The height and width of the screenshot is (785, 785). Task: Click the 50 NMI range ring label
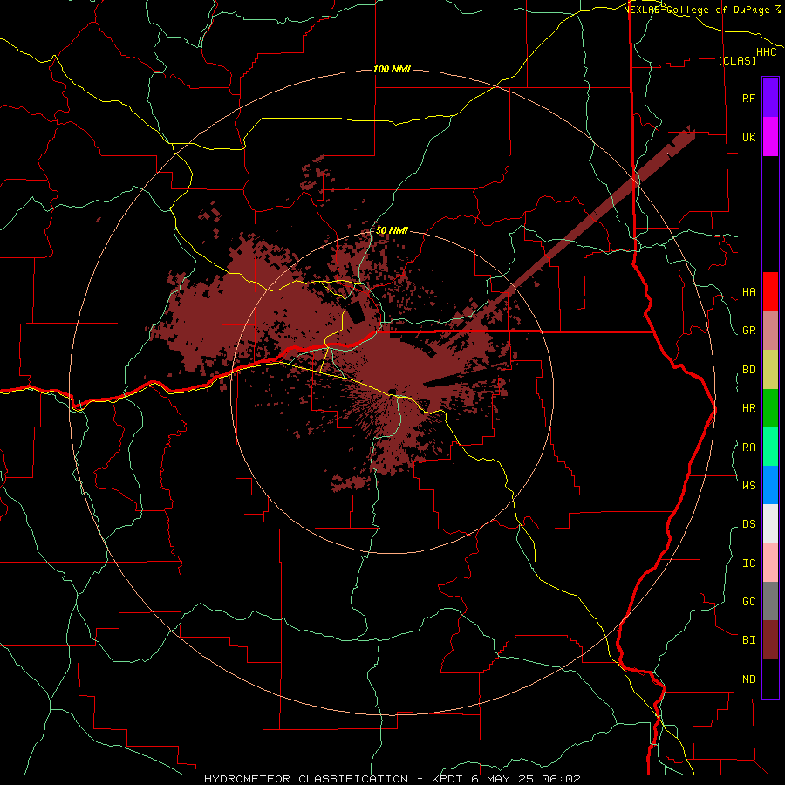point(392,230)
